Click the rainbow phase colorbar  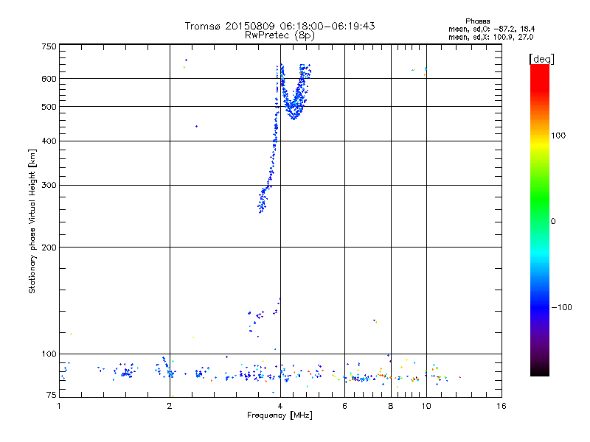click(540, 220)
